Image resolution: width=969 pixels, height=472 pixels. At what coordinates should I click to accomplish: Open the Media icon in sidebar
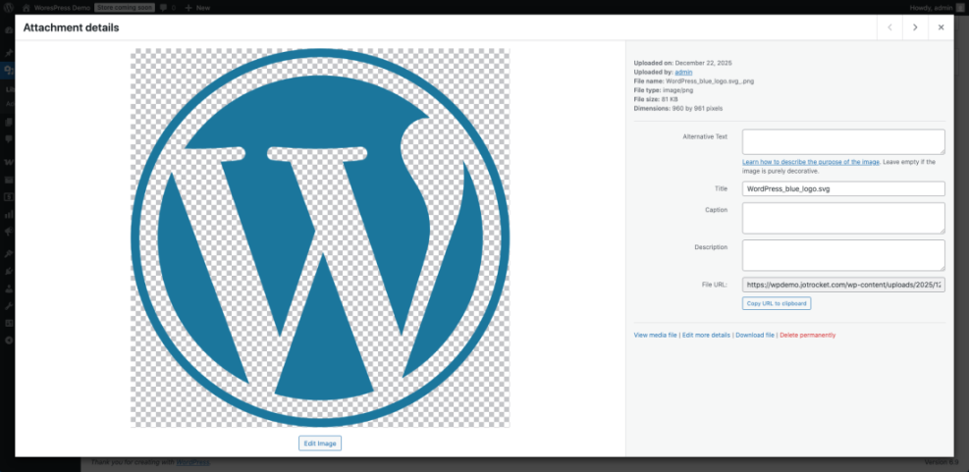pyautogui.click(x=8, y=70)
